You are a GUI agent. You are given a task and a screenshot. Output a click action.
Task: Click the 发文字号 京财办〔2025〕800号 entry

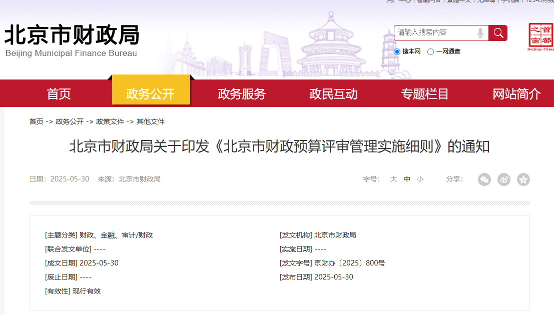(x=332, y=263)
